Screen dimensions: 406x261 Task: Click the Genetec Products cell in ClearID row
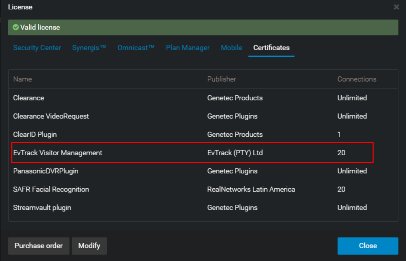coord(235,135)
